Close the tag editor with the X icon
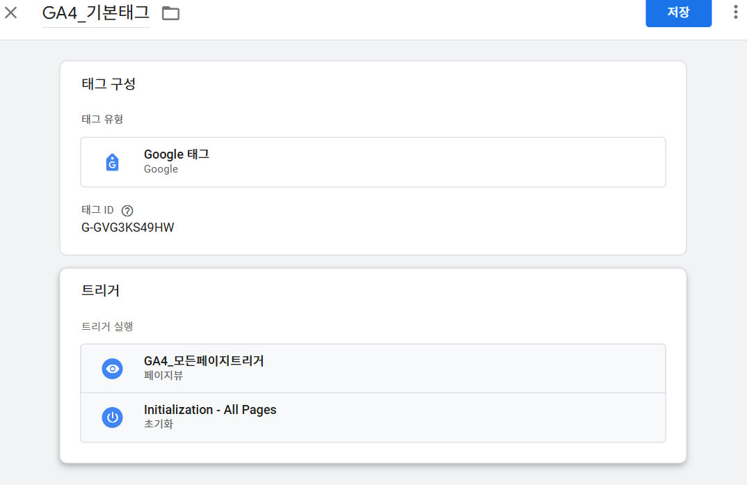Image resolution: width=747 pixels, height=485 pixels. [x=11, y=13]
